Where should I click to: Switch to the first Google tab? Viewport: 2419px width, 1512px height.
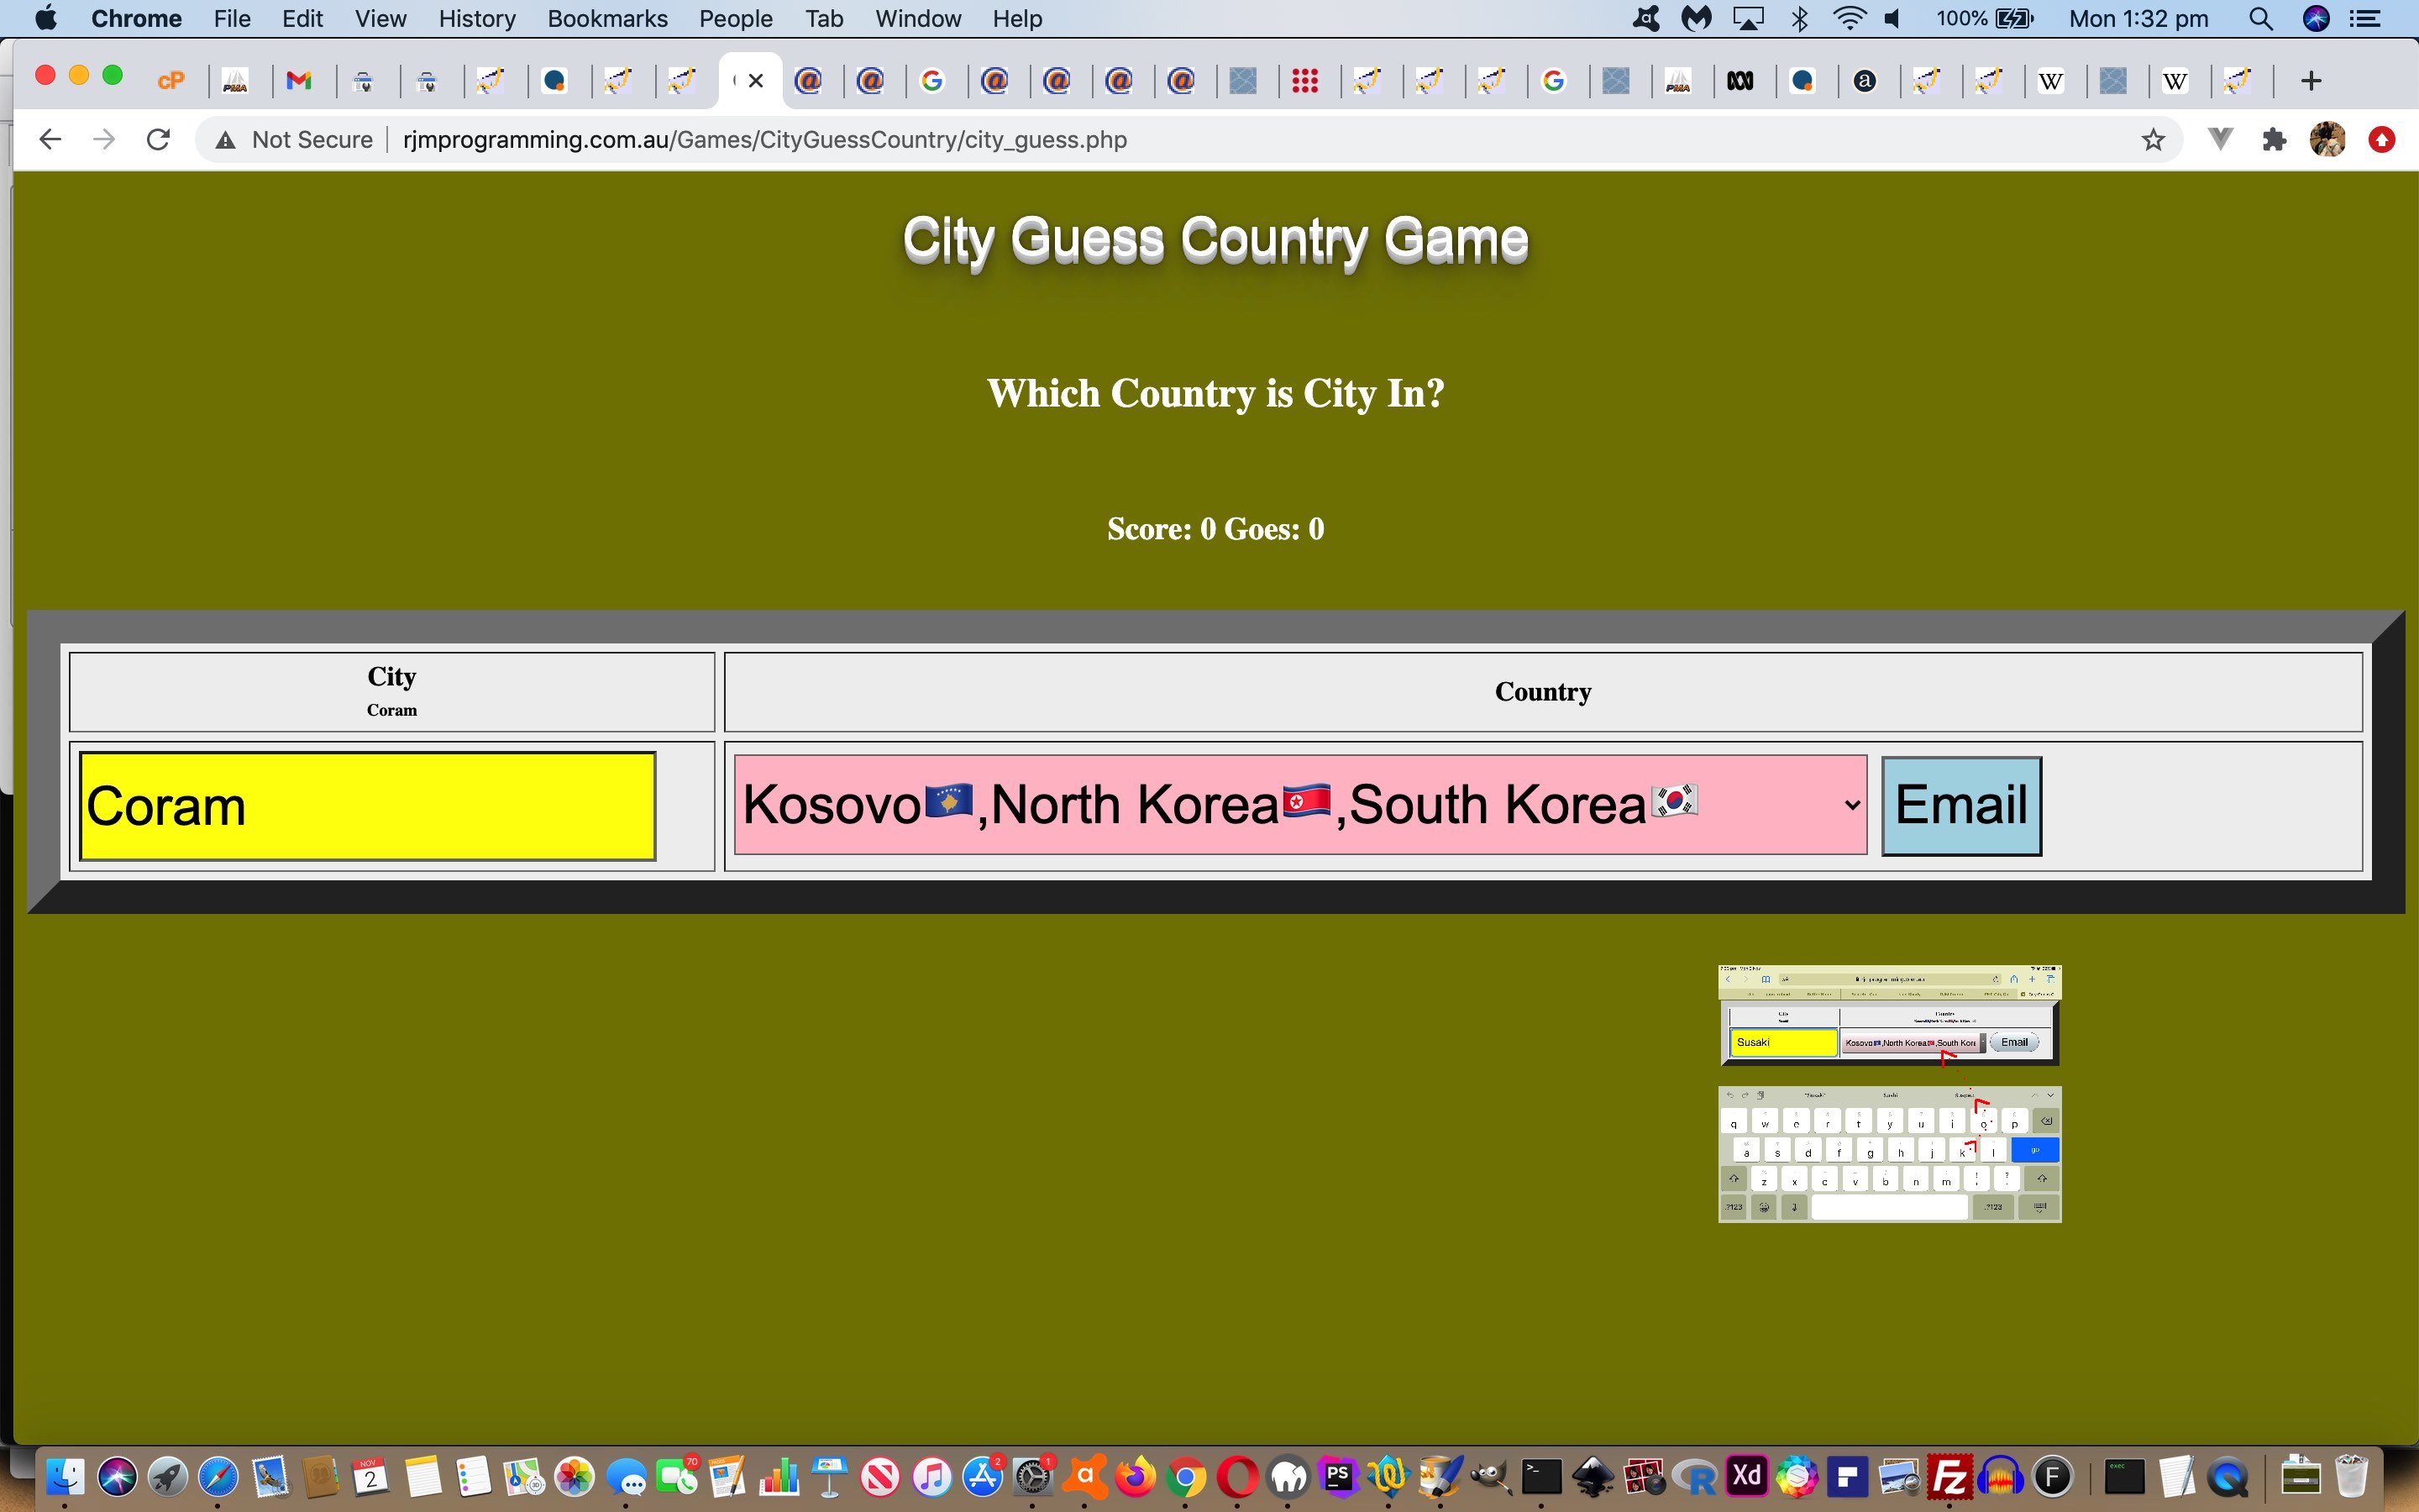932,81
